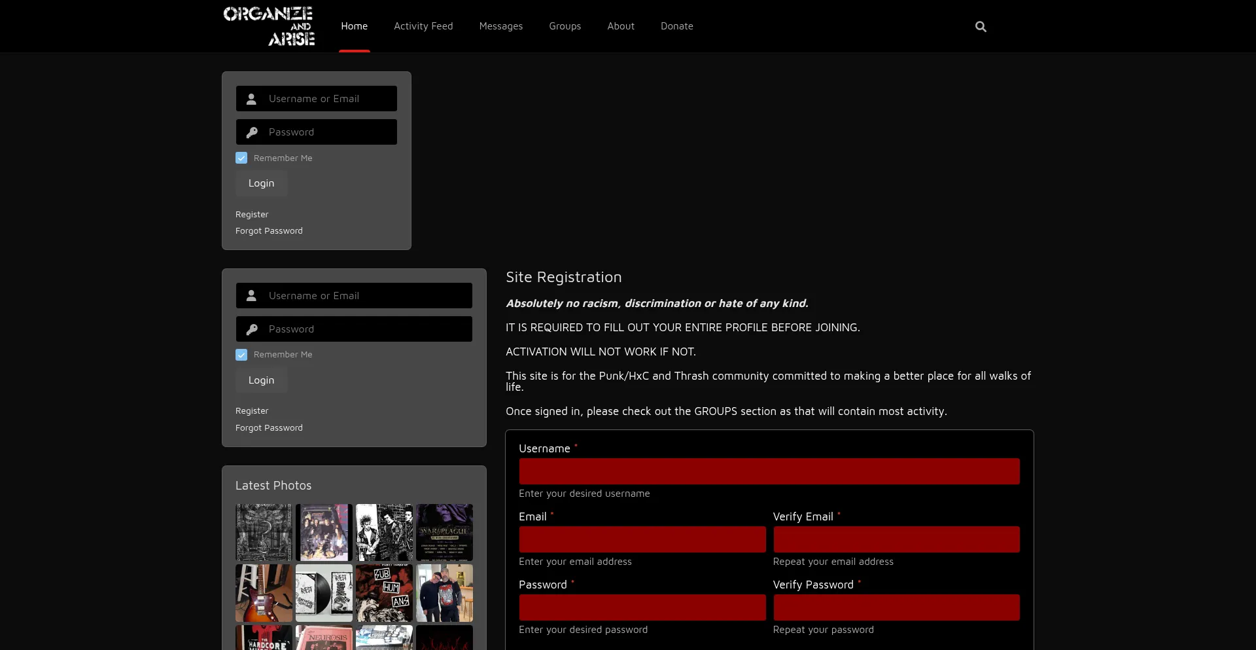Click the key icon in top login box
This screenshot has height=650, width=1256.
click(251, 132)
